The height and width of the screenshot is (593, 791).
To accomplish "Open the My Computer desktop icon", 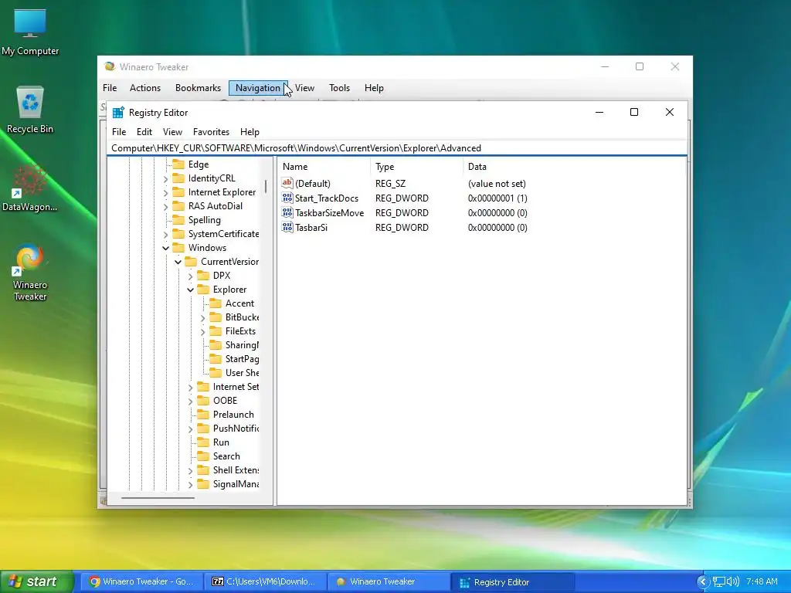I will (30, 32).
